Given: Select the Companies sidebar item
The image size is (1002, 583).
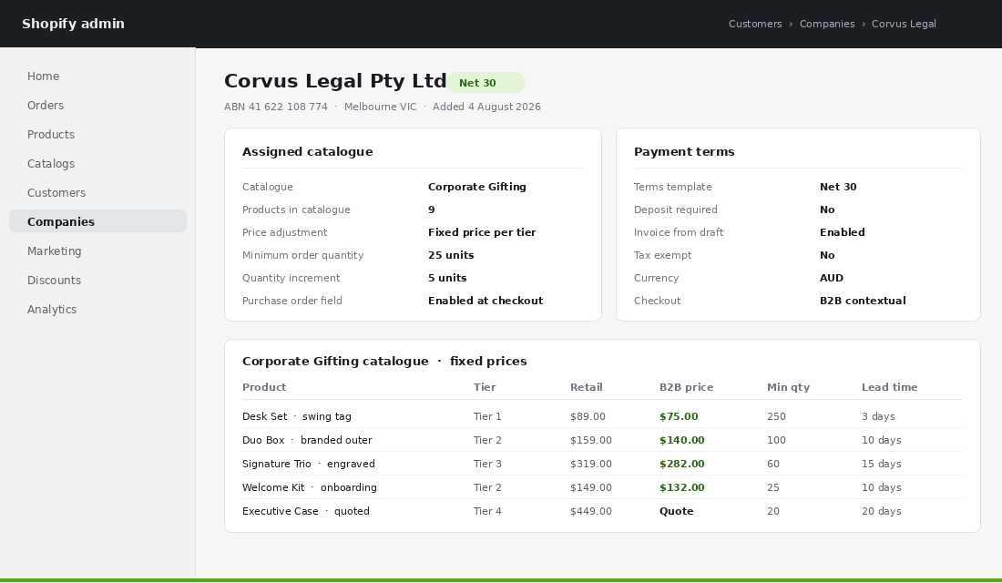Looking at the screenshot, I should [97, 222].
